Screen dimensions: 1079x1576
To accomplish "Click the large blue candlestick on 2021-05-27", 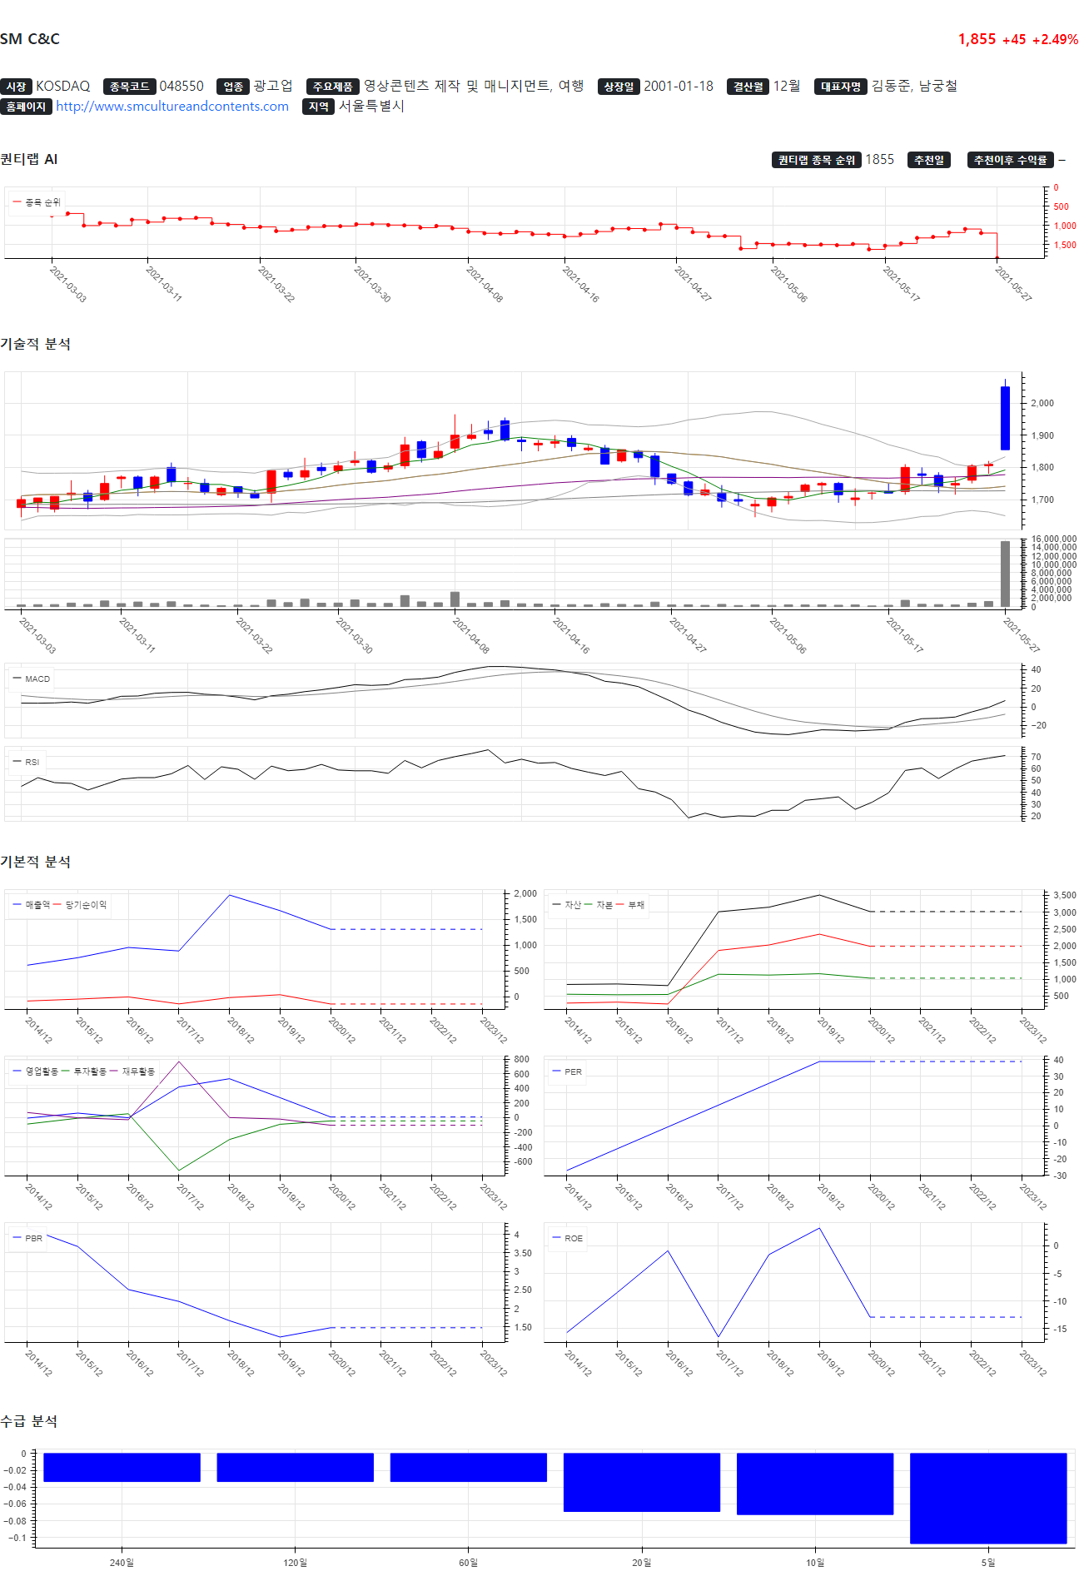I will 1005,418.
